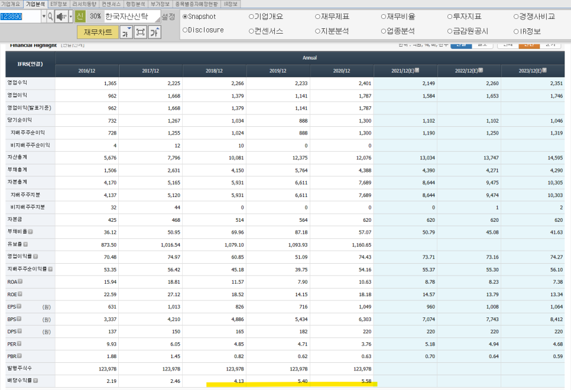571x390 pixels.
Task: Click help icon beside 배당수익률
Action: 35,381
